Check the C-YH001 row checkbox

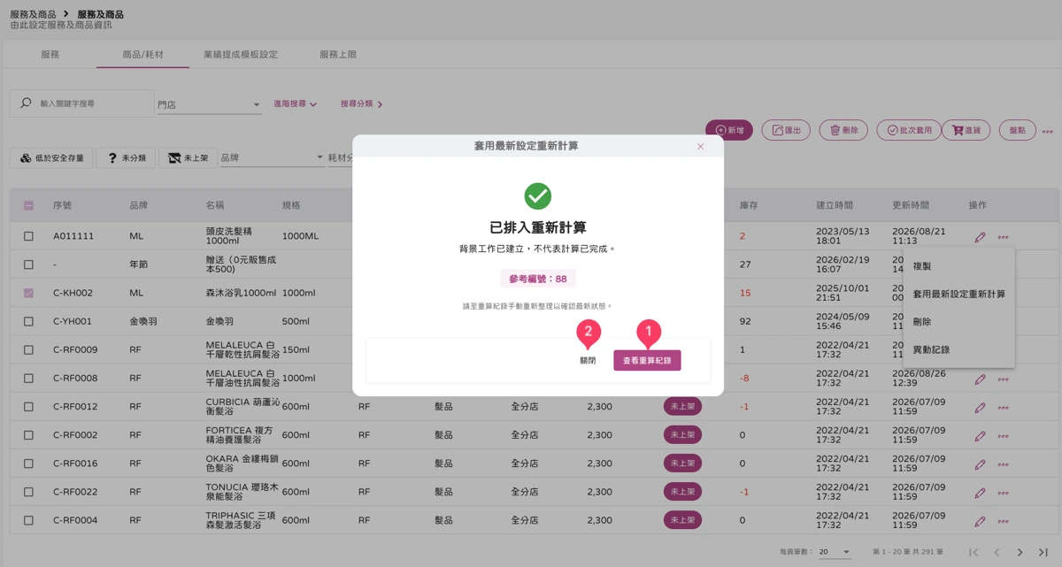pos(28,321)
